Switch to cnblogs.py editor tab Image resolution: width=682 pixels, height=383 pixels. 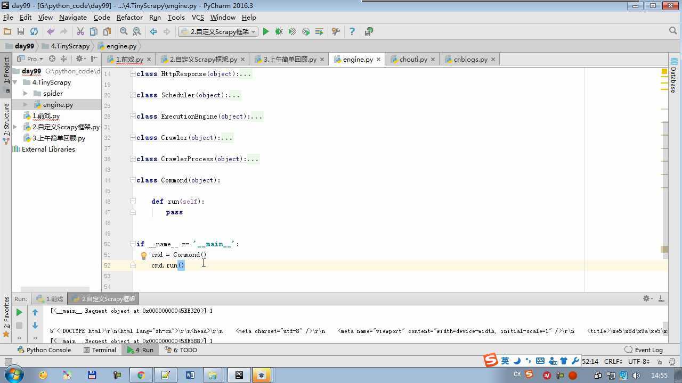point(470,60)
